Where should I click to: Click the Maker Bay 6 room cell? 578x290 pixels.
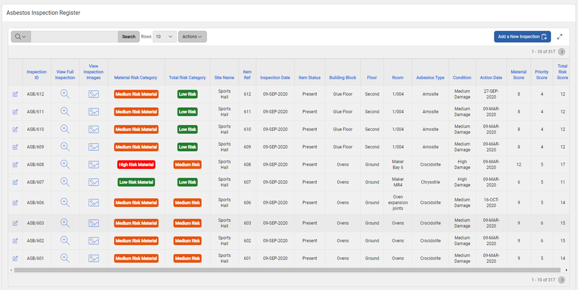(398, 165)
